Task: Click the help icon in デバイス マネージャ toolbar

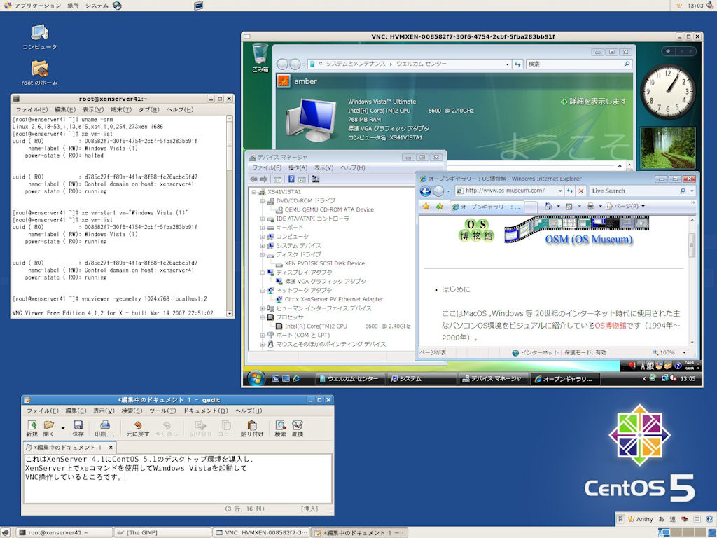Action: tap(291, 179)
